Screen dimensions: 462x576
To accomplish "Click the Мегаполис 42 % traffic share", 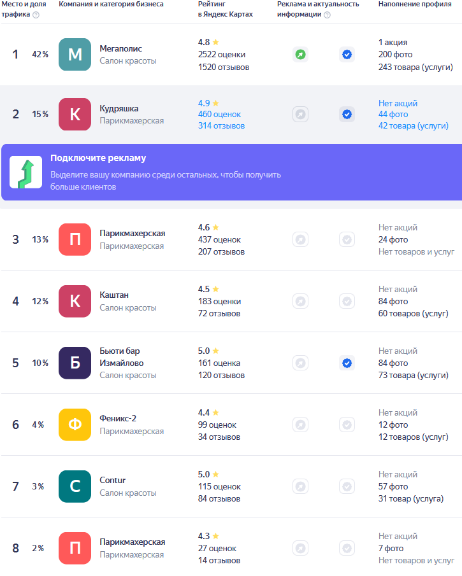I will click(40, 54).
